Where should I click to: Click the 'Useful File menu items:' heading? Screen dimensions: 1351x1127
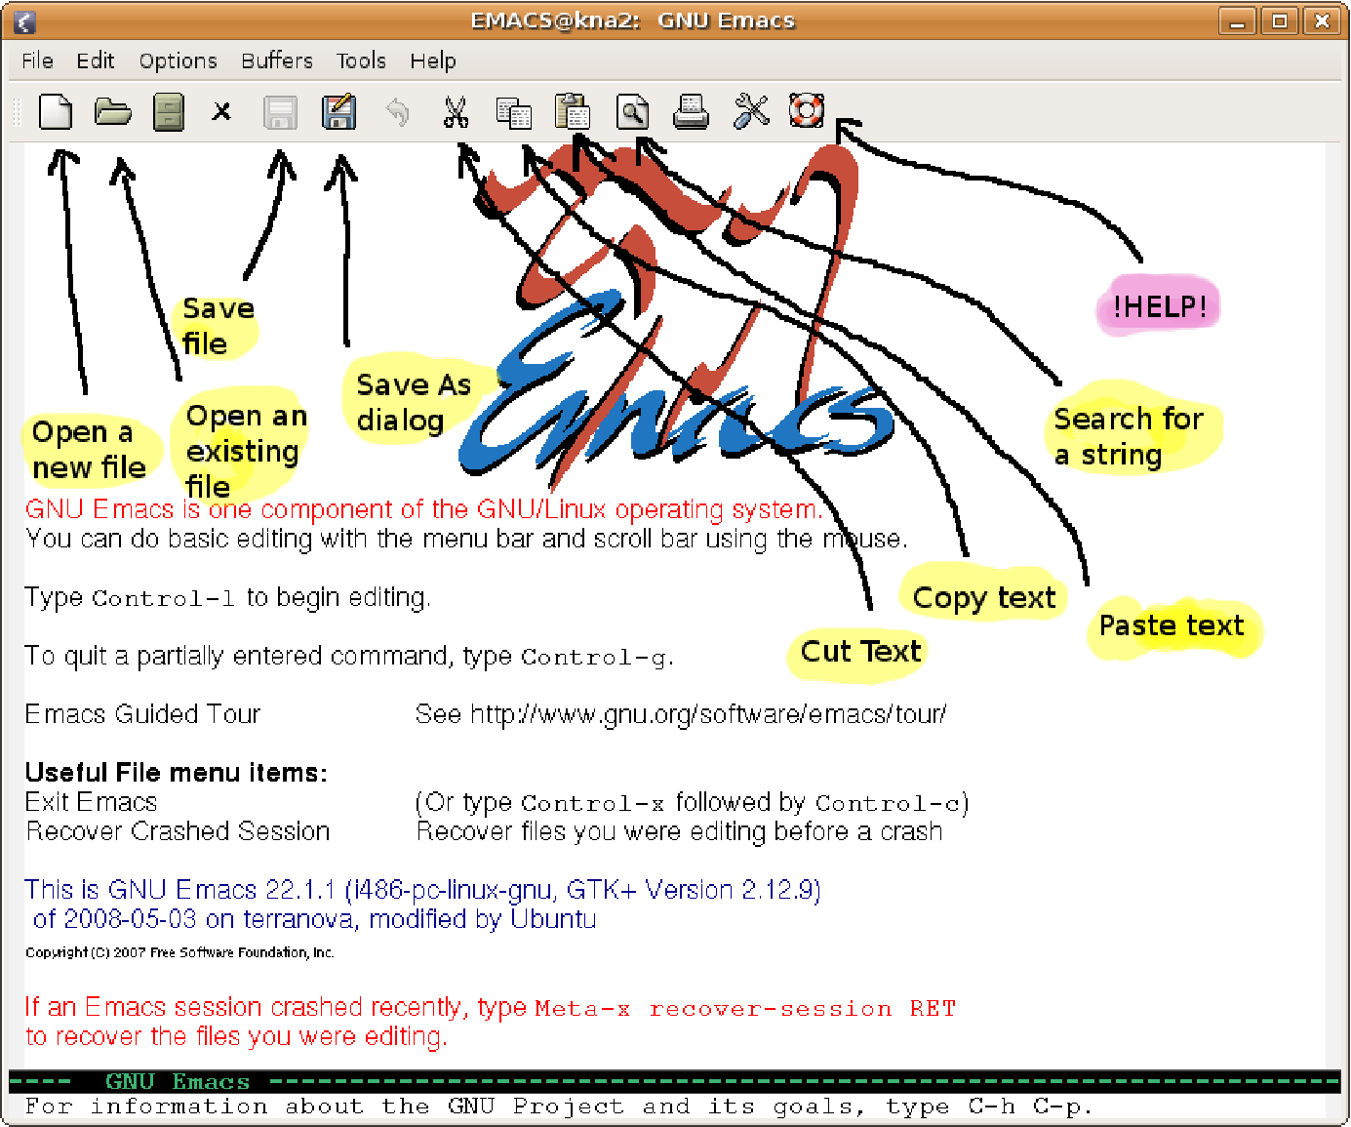click(x=177, y=773)
